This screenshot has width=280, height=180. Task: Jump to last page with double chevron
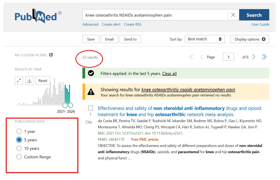coord(264,57)
